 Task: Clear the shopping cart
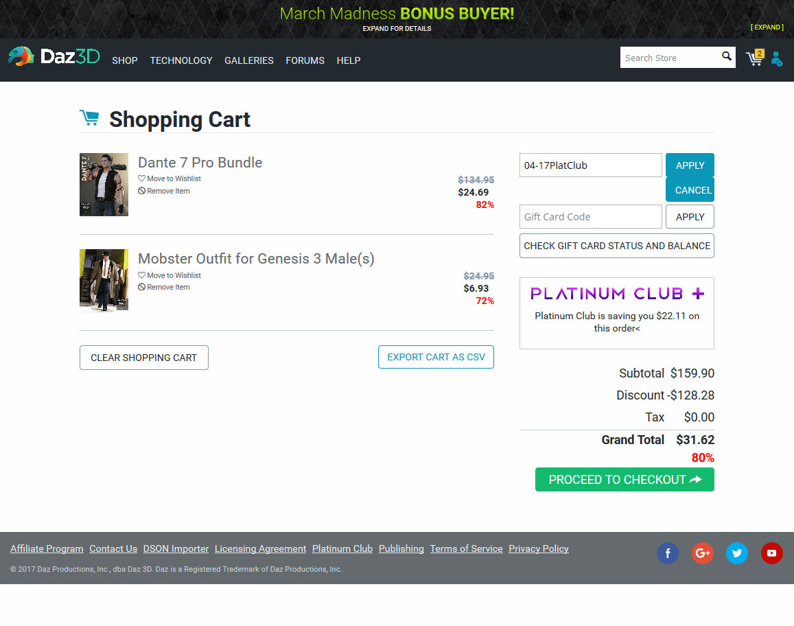pyautogui.click(x=144, y=358)
